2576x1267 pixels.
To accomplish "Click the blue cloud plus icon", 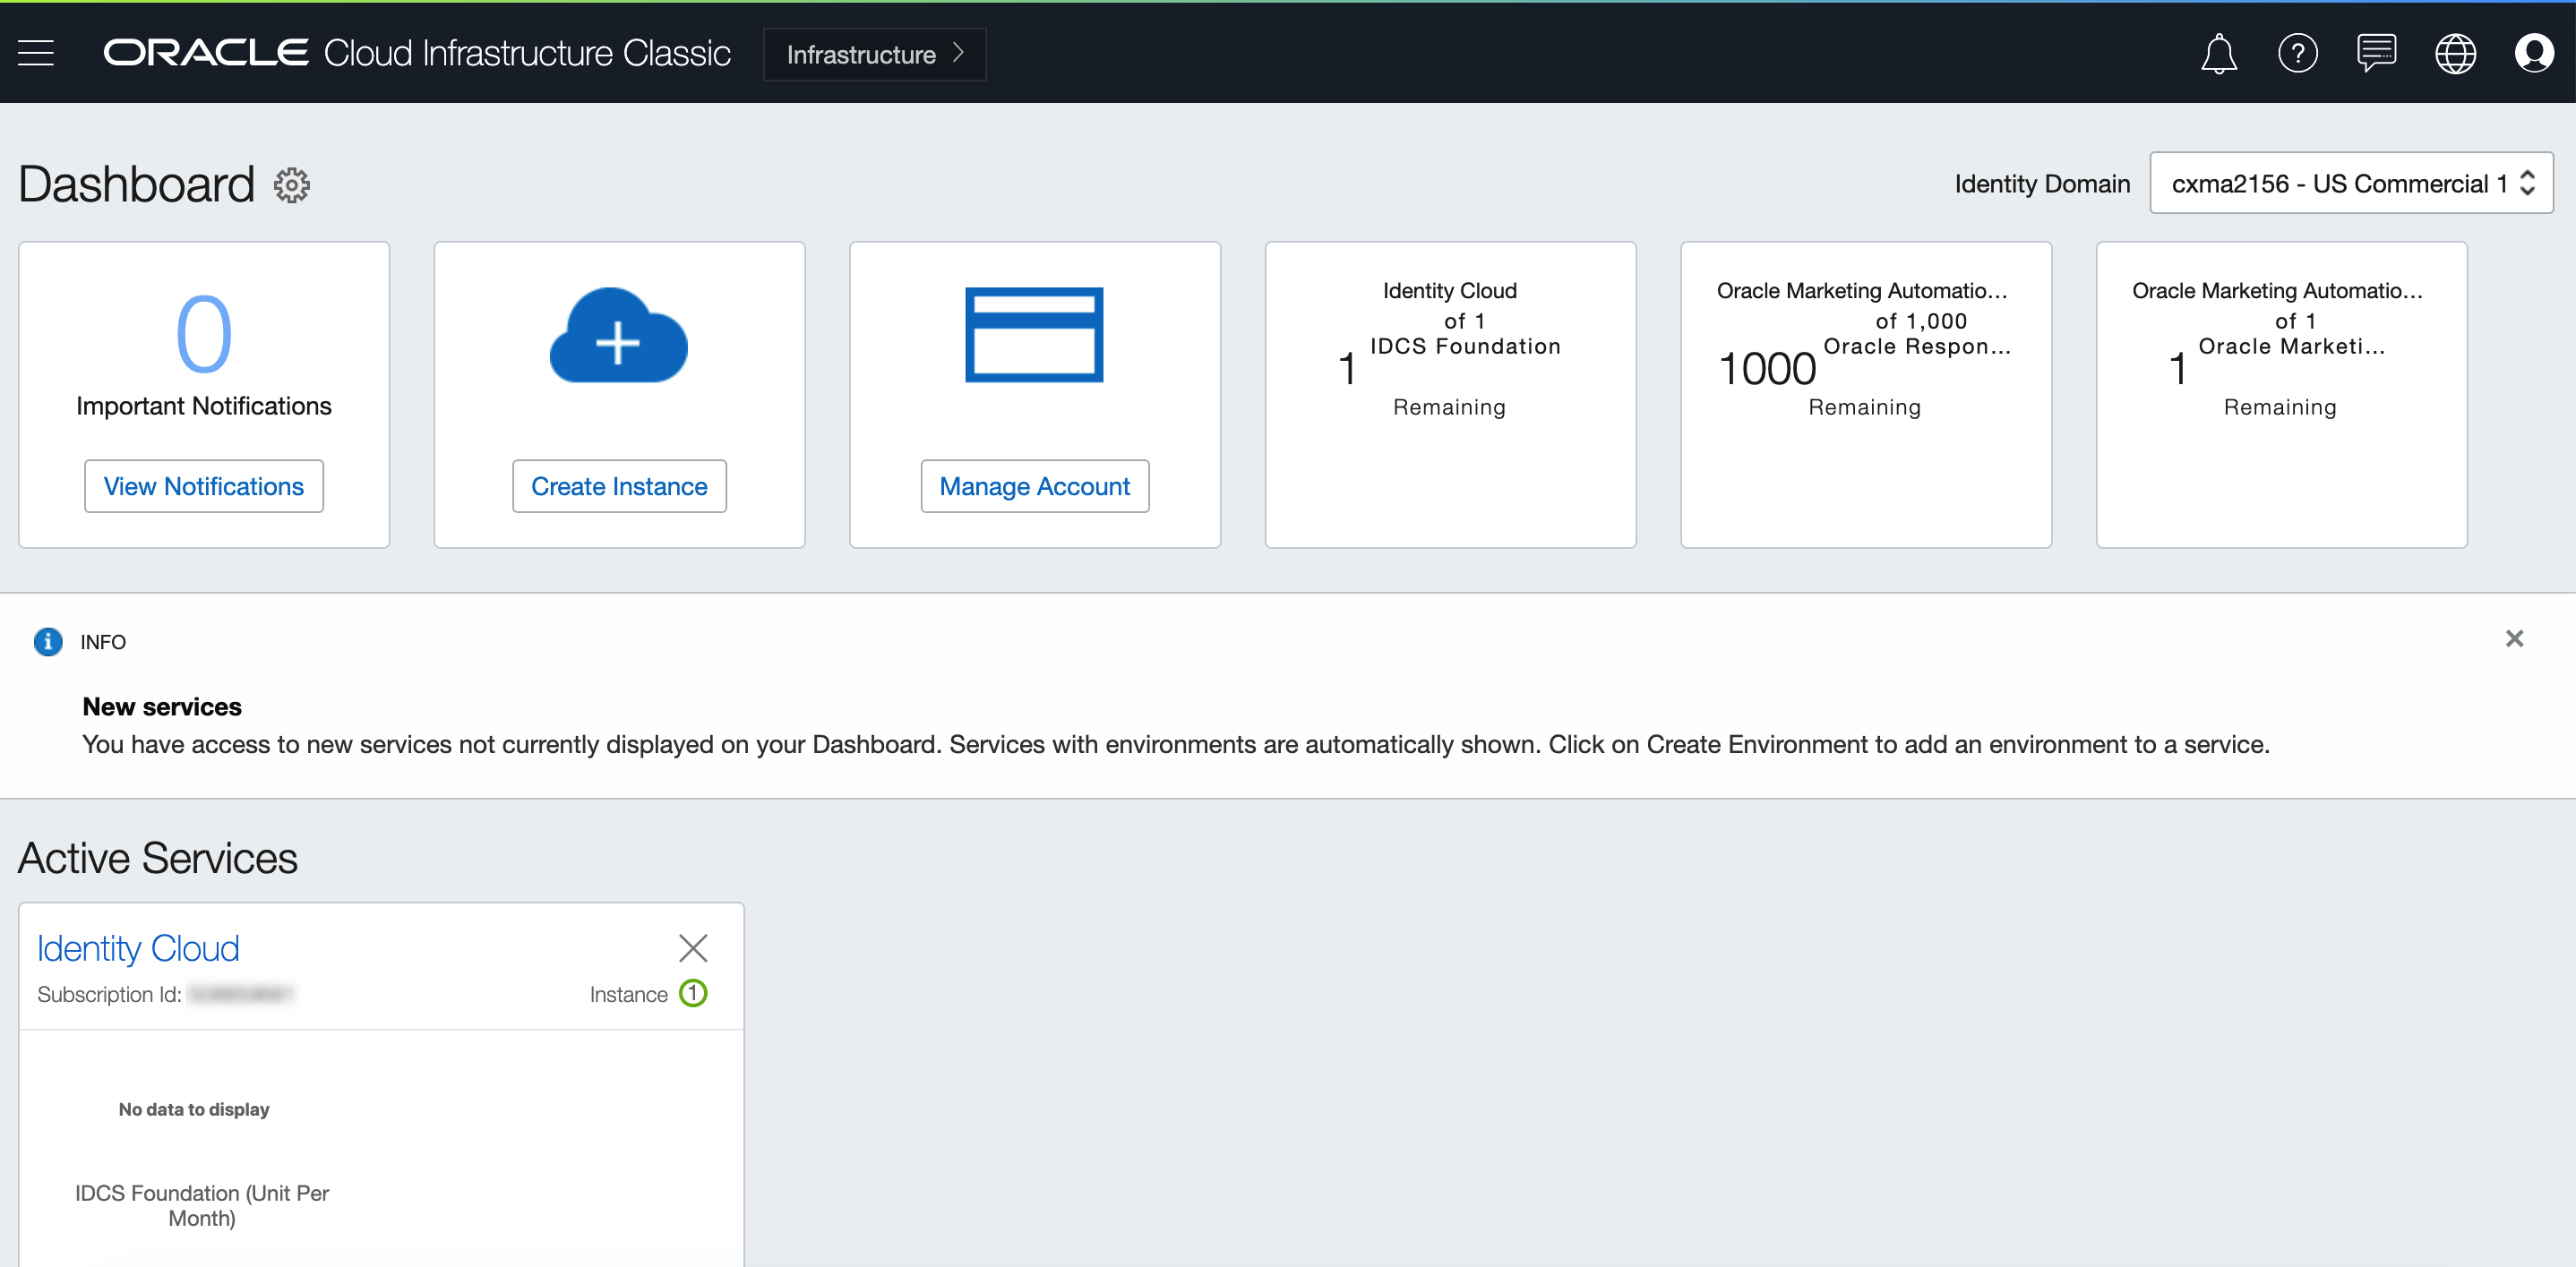I will 618,336.
